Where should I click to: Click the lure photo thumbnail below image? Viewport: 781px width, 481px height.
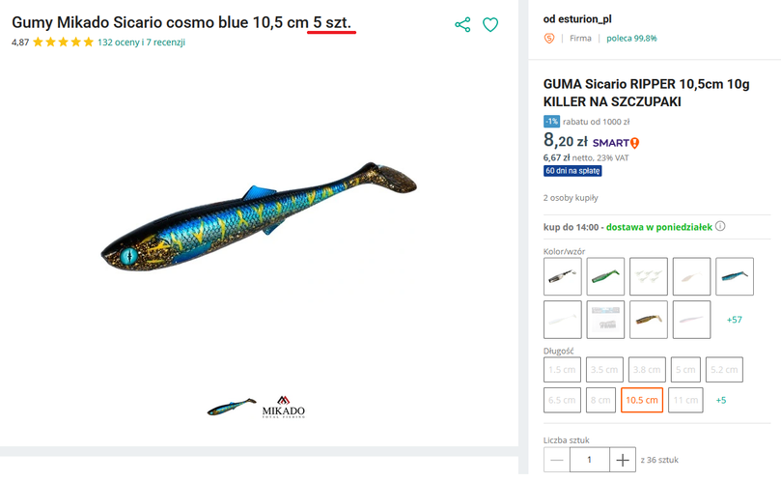coord(232,408)
